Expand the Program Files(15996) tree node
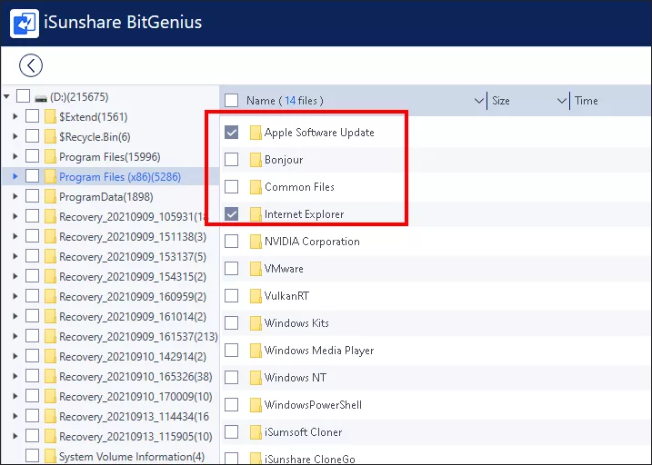The height and width of the screenshot is (465, 652). (x=15, y=156)
